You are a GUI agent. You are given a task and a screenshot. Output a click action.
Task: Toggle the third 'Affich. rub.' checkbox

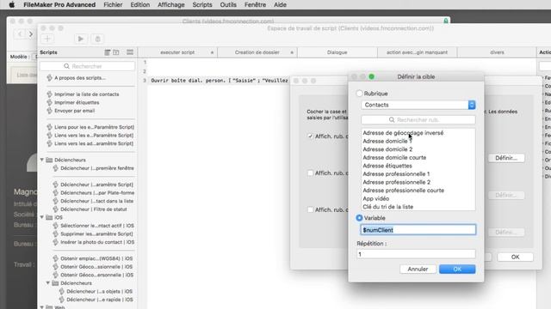310,209
